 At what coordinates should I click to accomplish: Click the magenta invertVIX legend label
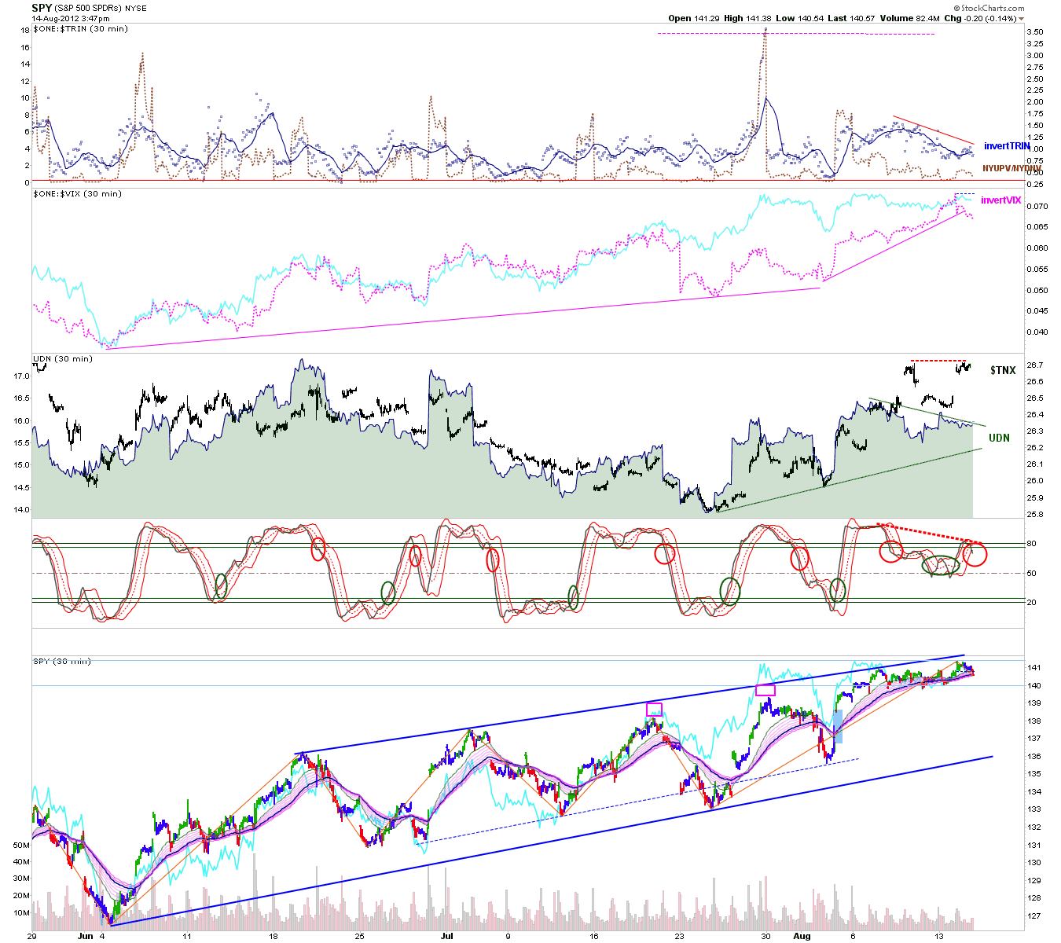(x=1001, y=200)
